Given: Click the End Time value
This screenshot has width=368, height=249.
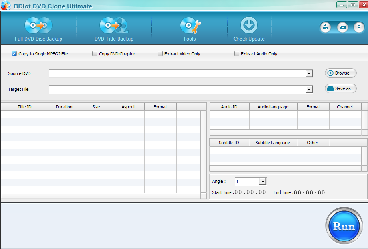Looking at the screenshot, I should click(x=309, y=192).
